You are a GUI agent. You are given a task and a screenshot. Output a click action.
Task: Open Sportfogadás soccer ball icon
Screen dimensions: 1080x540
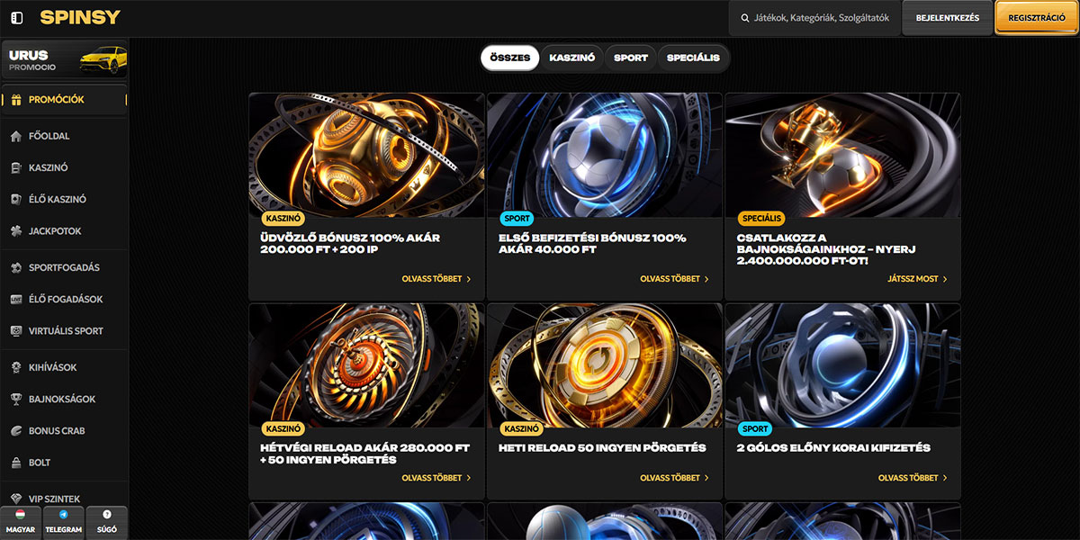[16, 267]
